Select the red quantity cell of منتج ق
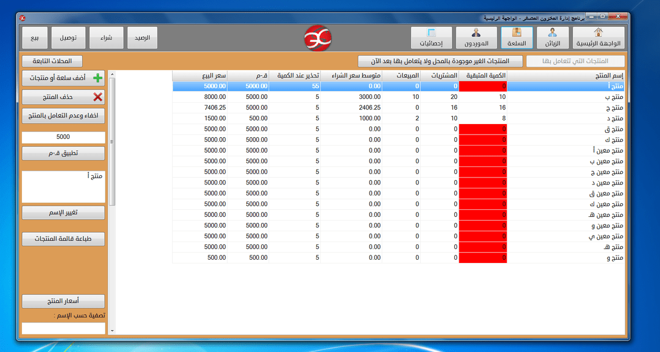Viewport: 660px width, 352px height. [483, 129]
